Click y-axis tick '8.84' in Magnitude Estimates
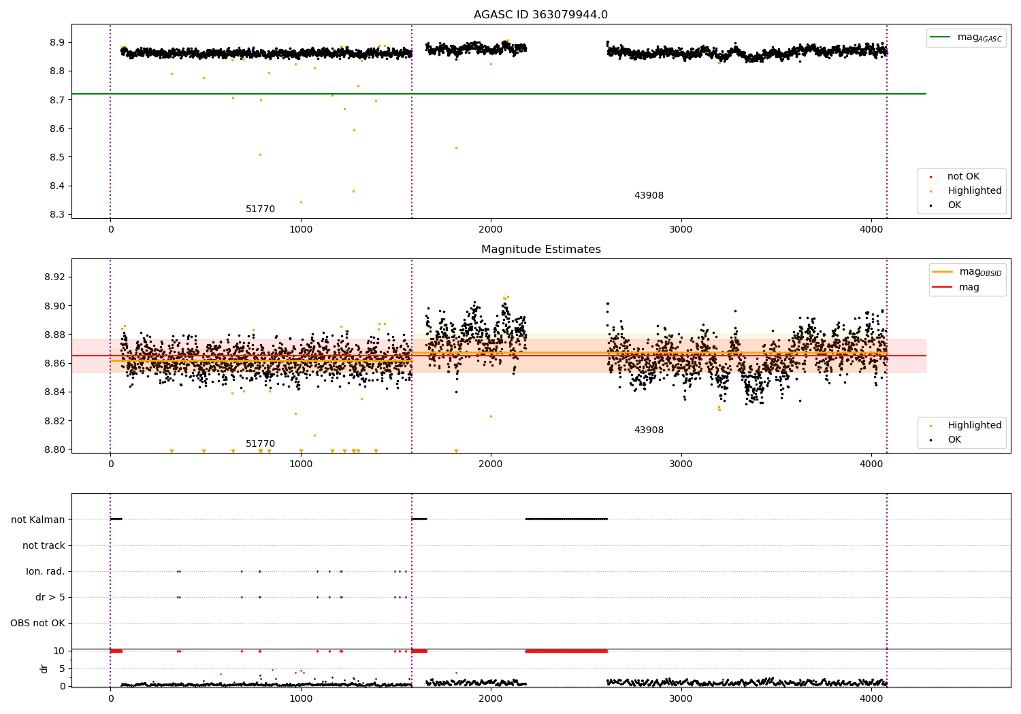This screenshot has height=714, width=1021. click(x=54, y=392)
